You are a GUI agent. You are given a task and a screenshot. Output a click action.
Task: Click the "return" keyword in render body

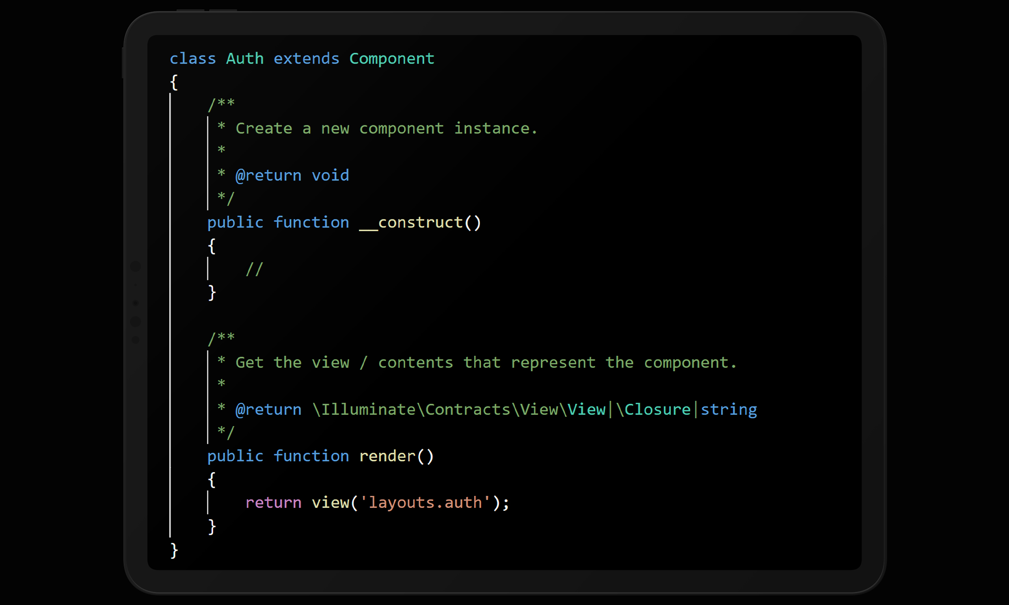click(273, 503)
